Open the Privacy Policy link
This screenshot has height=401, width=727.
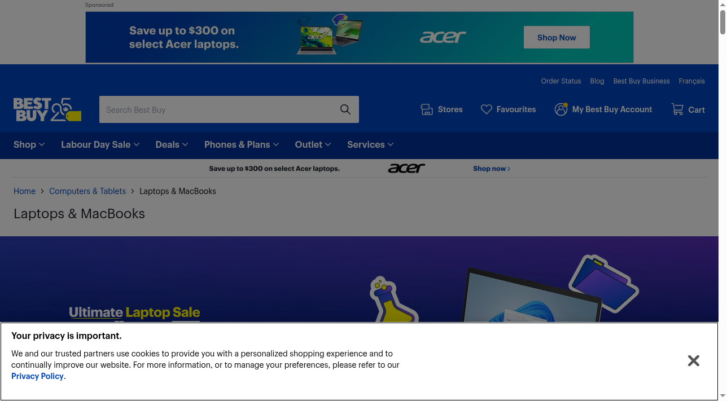[x=37, y=376]
